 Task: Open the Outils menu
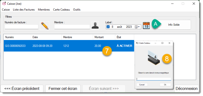click(x=77, y=10)
